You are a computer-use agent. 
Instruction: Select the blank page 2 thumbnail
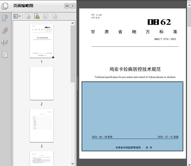pos(42,83)
